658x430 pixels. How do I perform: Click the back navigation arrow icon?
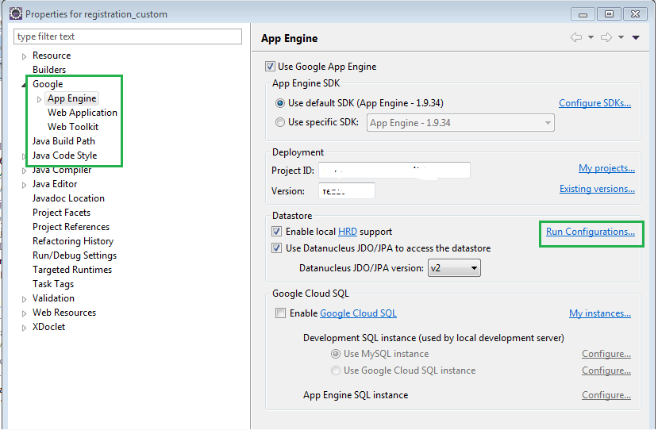pyautogui.click(x=575, y=37)
